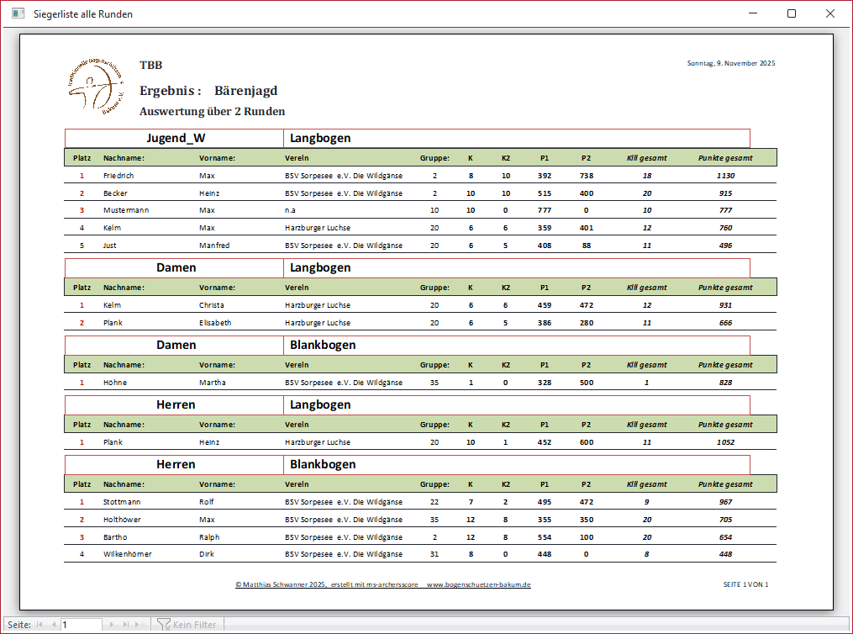This screenshot has width=853, height=634.
Task: Maximize the Siegerliste alle Runden window
Action: (791, 13)
